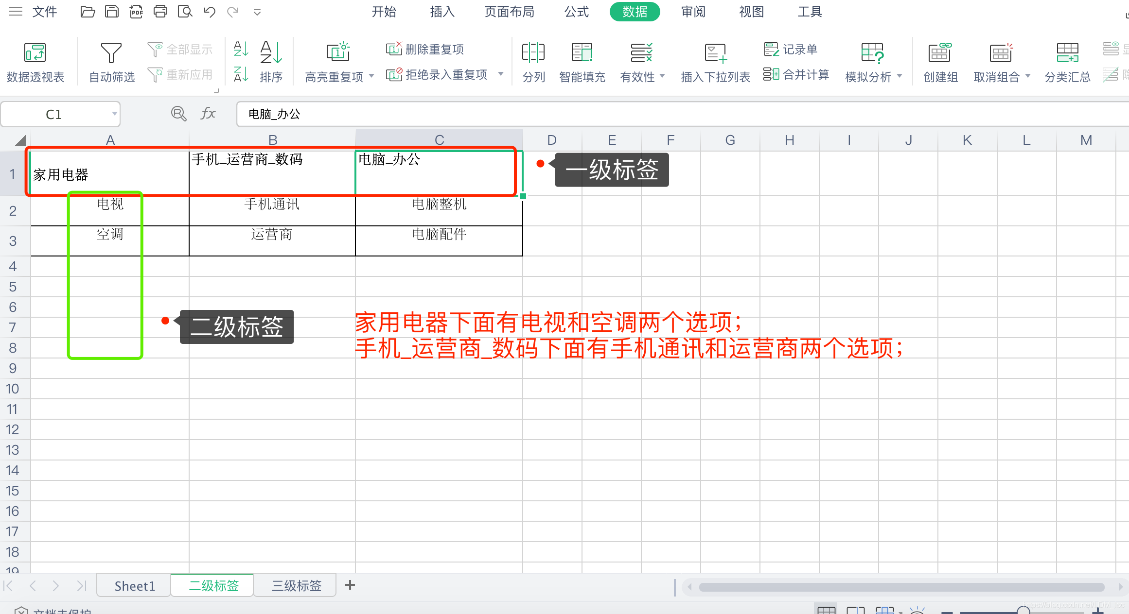This screenshot has width=1129, height=614.
Task: Click 智能填充 smart fill
Action: click(582, 62)
